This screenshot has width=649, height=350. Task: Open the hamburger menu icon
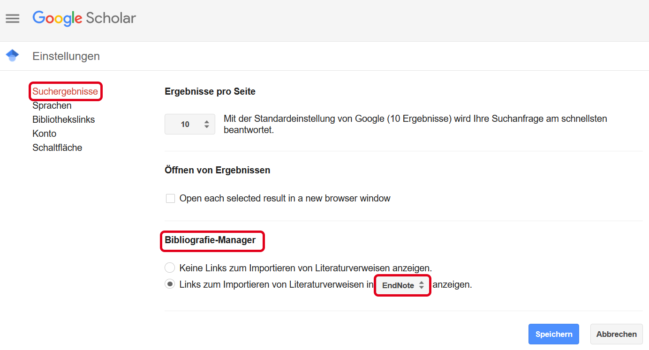coord(13,19)
